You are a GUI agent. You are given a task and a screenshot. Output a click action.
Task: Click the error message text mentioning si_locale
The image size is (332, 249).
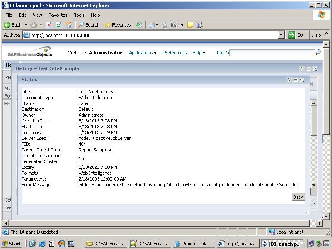(188, 185)
